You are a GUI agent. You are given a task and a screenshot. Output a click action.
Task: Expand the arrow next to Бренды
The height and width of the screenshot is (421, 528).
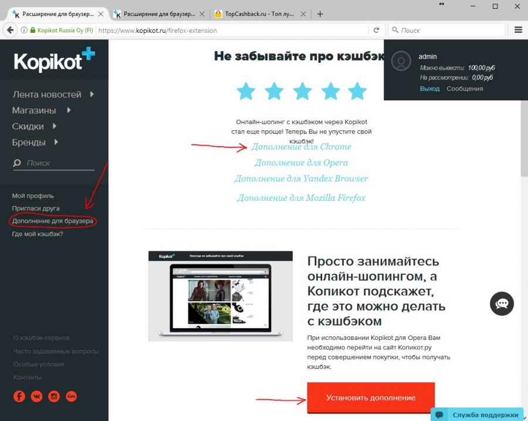[x=56, y=142]
